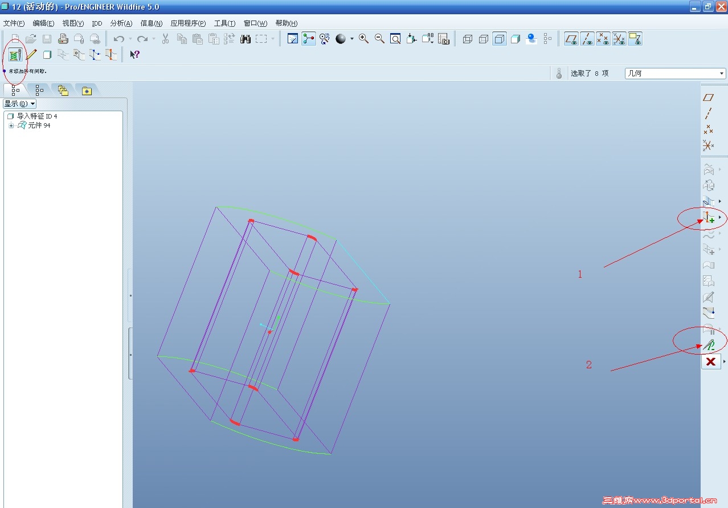Click the 选取了 8 项 selection indicator
This screenshot has width=728, height=508.
click(x=590, y=73)
